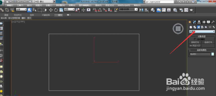Open the 创建(C) menu
The height and width of the screenshot is (96, 216).
point(49,5)
